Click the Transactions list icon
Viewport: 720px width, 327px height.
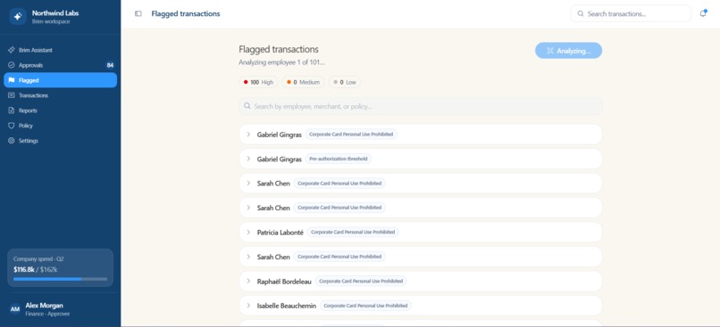click(12, 95)
